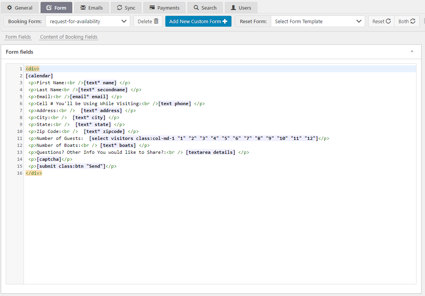
Task: Click the City code line
Action: 74,117
